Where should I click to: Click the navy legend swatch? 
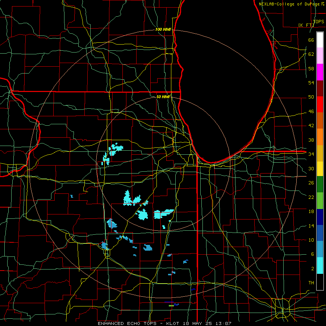point(320,217)
